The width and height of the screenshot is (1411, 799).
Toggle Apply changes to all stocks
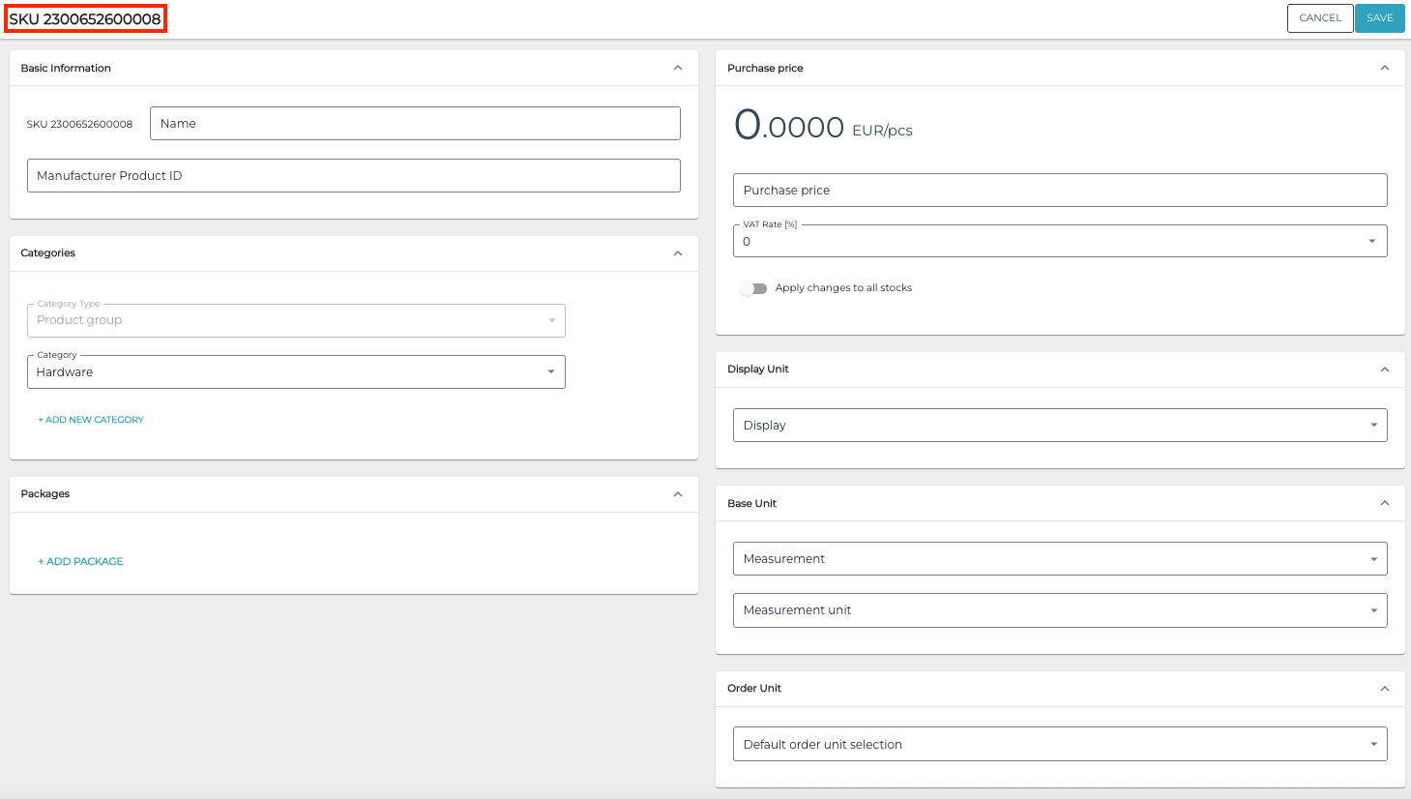[753, 288]
